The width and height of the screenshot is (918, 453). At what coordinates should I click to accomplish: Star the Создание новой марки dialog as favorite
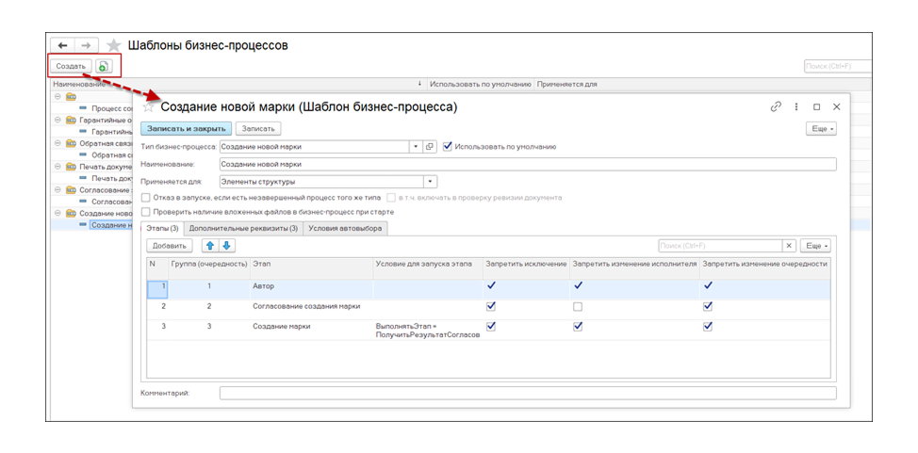pos(149,107)
